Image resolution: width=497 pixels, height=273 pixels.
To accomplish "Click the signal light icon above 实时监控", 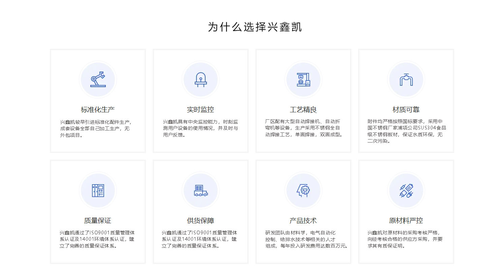I will click(x=200, y=79).
